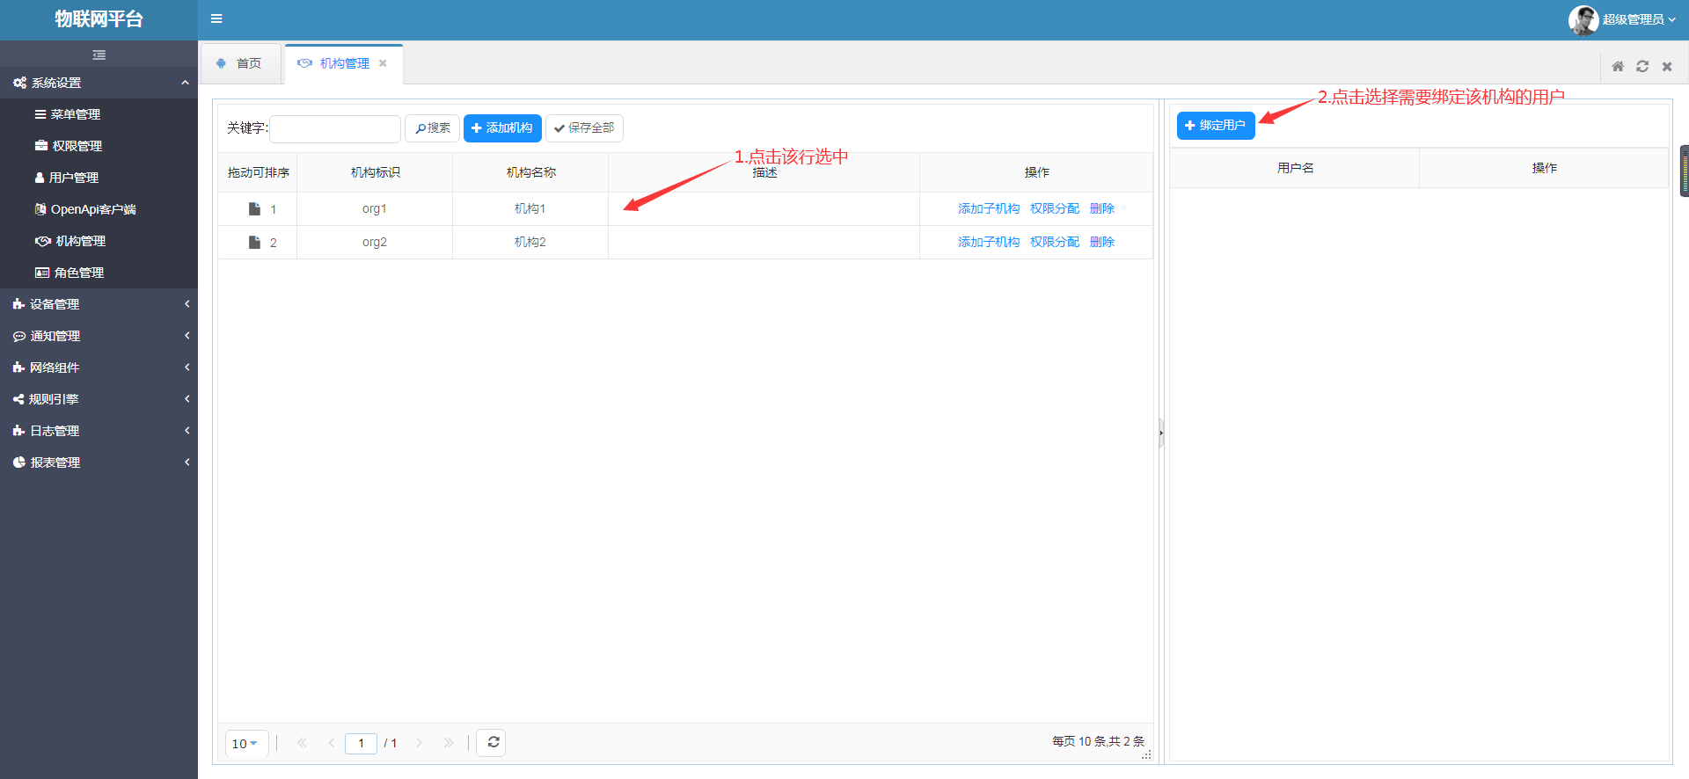Toggle the right panel splitter handle

(x=1160, y=433)
